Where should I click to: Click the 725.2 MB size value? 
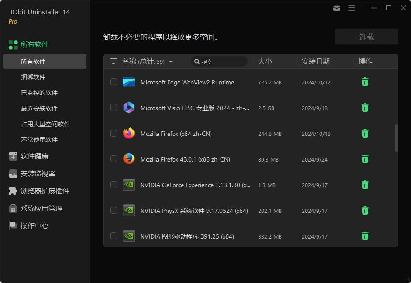pyautogui.click(x=270, y=83)
